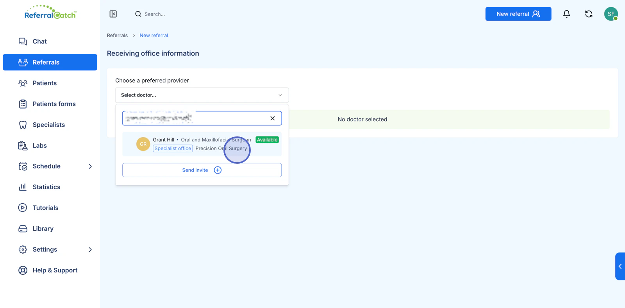Open the Select doctor dropdown
This screenshot has width=625, height=308.
(202, 95)
